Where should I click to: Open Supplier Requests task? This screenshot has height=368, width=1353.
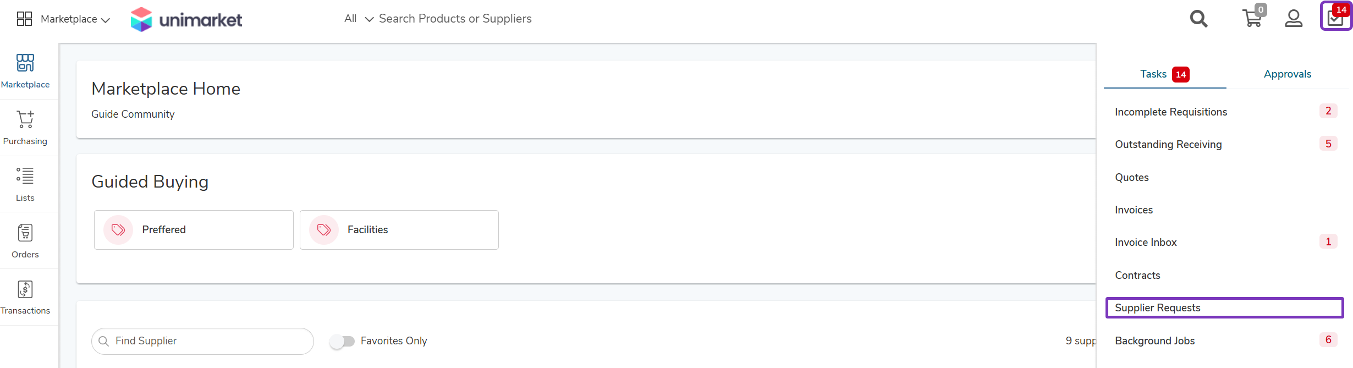tap(1225, 307)
